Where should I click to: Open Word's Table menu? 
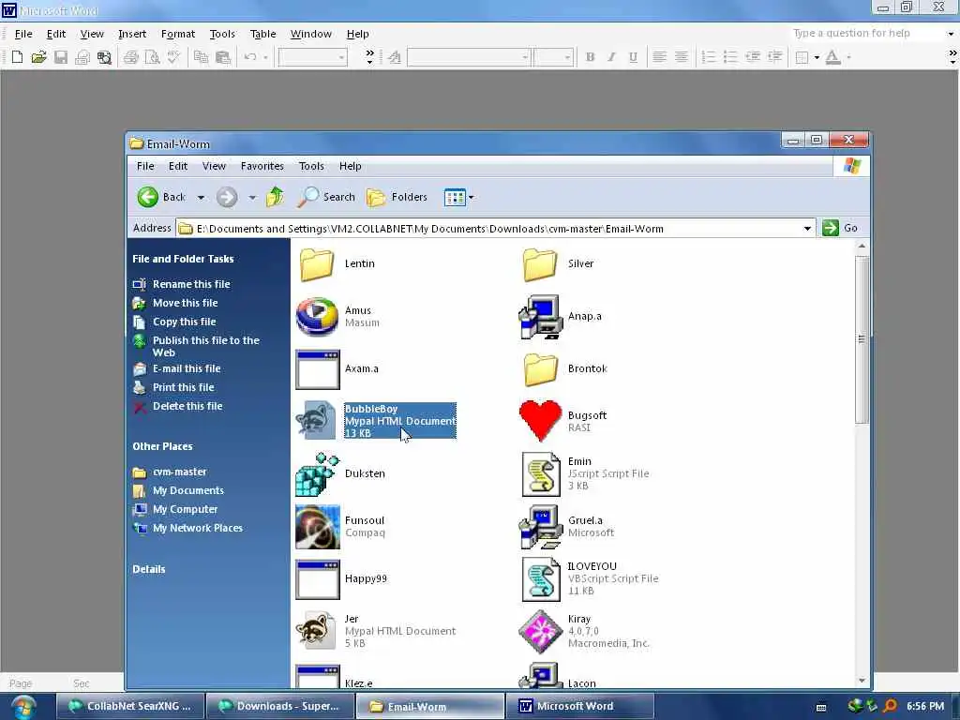coord(262,34)
